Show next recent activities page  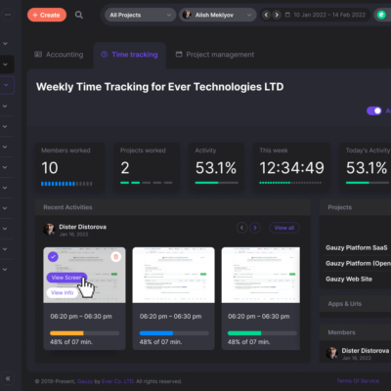pyautogui.click(x=255, y=228)
